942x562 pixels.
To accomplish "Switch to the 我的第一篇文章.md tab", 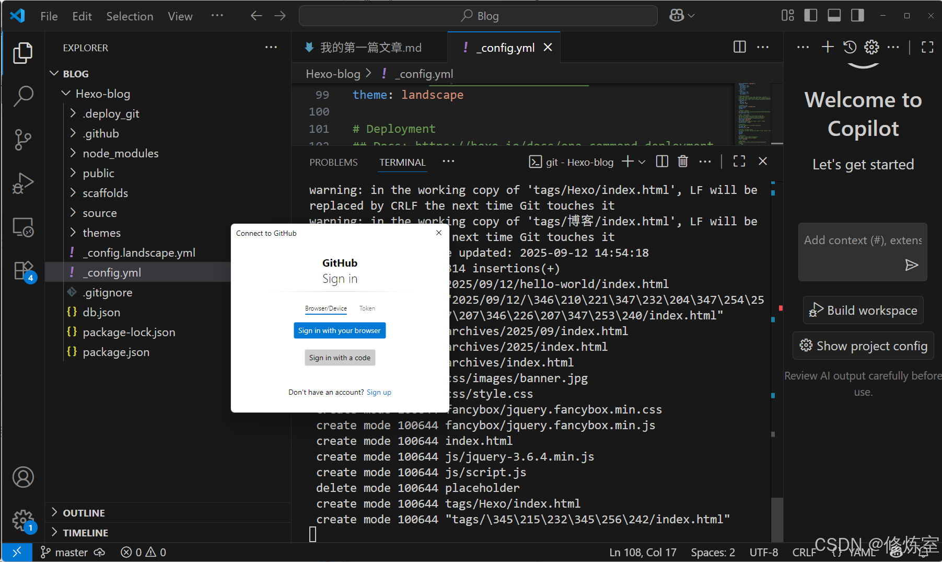I will 369,48.
